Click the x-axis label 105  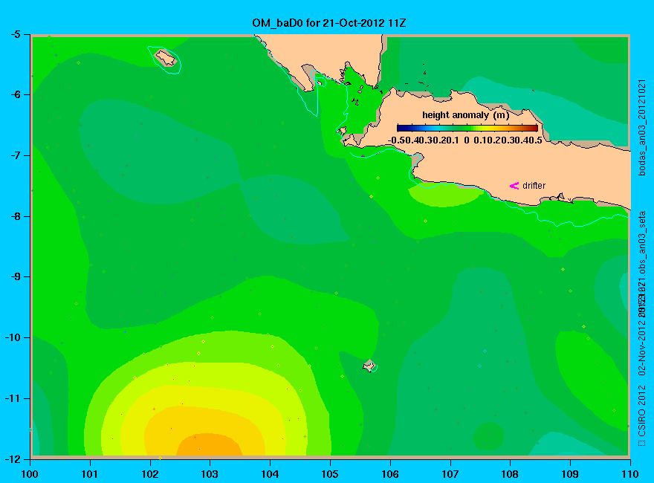(x=330, y=474)
